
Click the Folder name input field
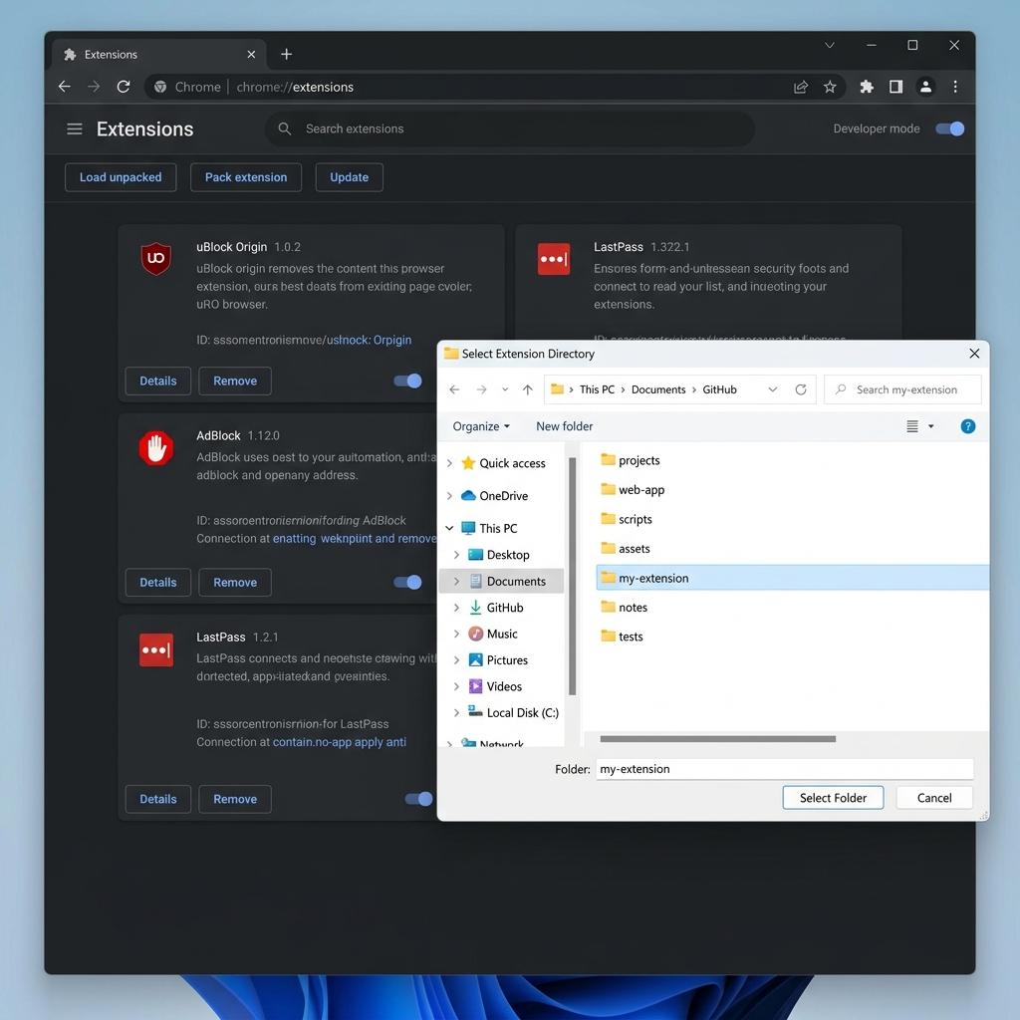coord(785,769)
